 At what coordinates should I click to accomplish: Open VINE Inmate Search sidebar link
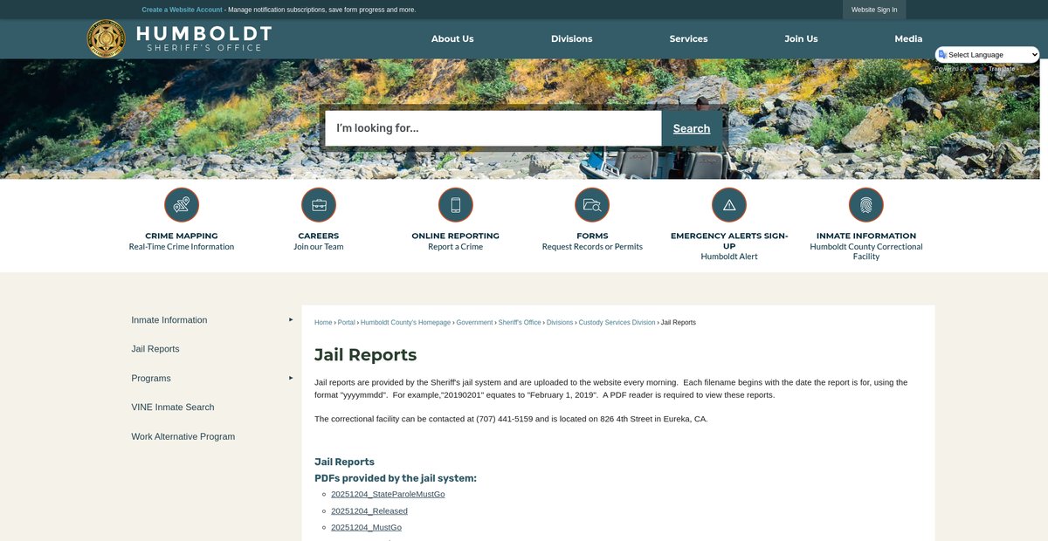[x=173, y=407]
